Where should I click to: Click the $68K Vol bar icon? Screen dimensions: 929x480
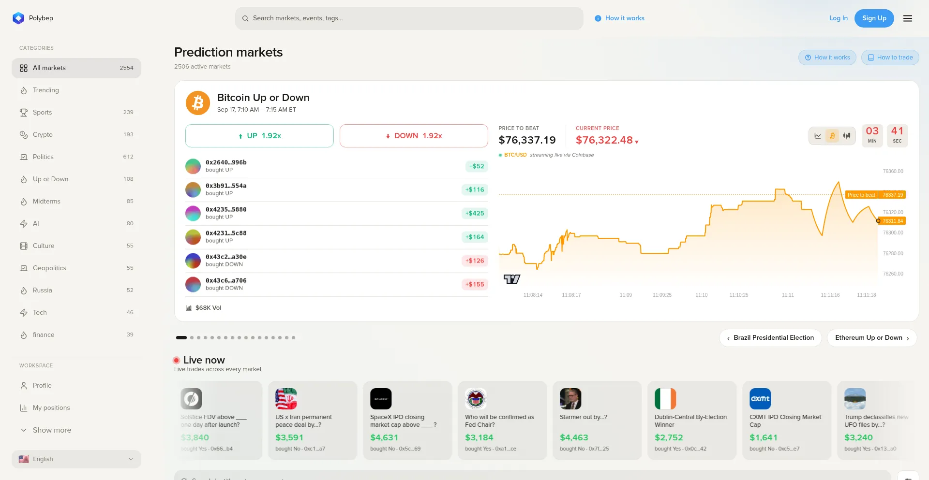pyautogui.click(x=189, y=308)
